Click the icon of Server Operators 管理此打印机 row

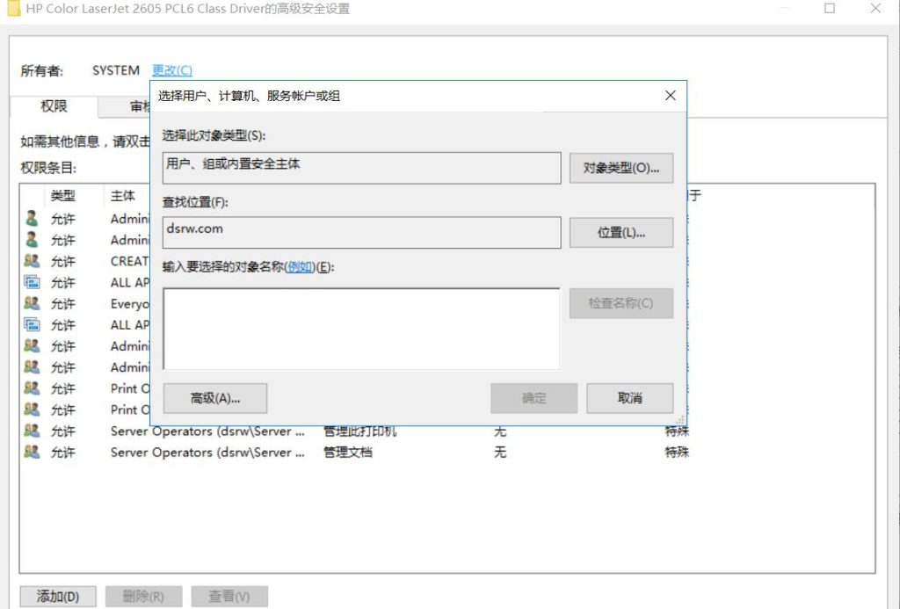pyautogui.click(x=33, y=431)
